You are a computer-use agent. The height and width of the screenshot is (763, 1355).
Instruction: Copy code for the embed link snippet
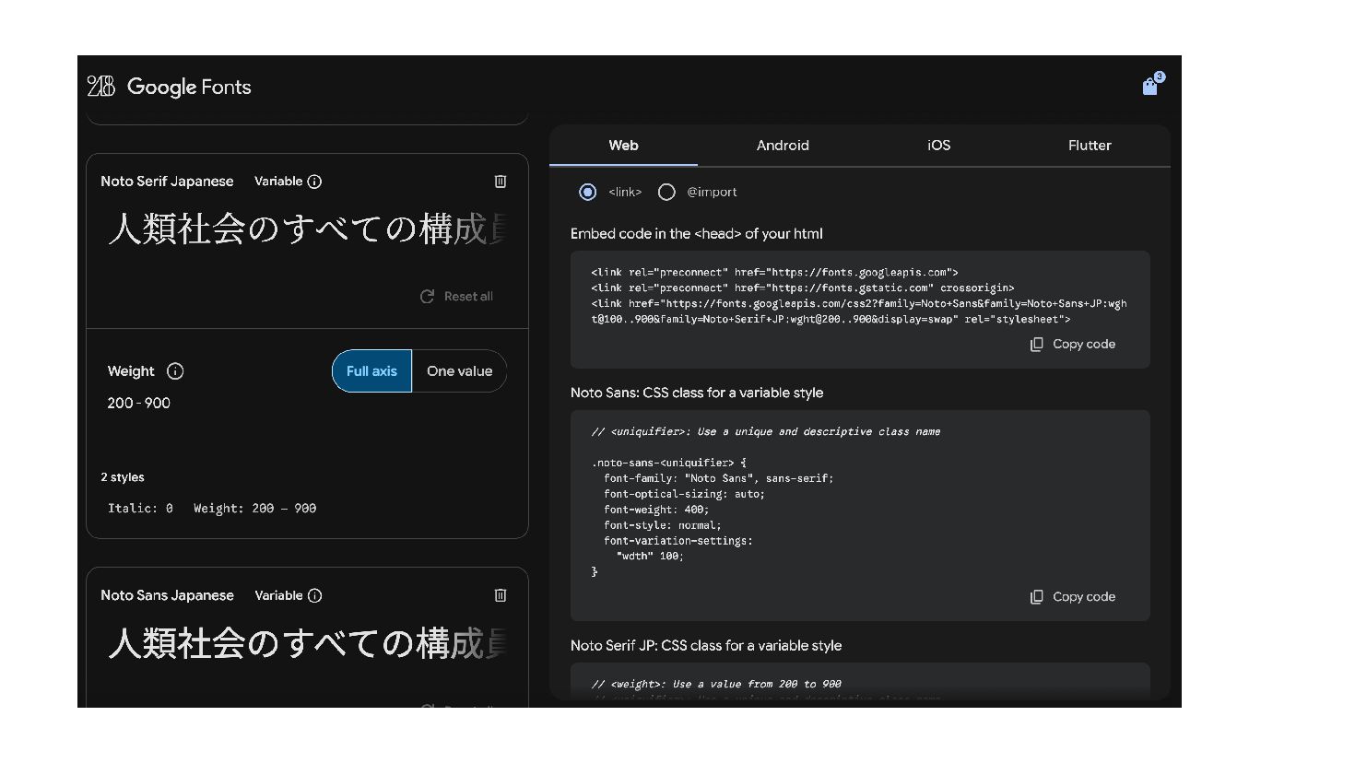click(1073, 345)
